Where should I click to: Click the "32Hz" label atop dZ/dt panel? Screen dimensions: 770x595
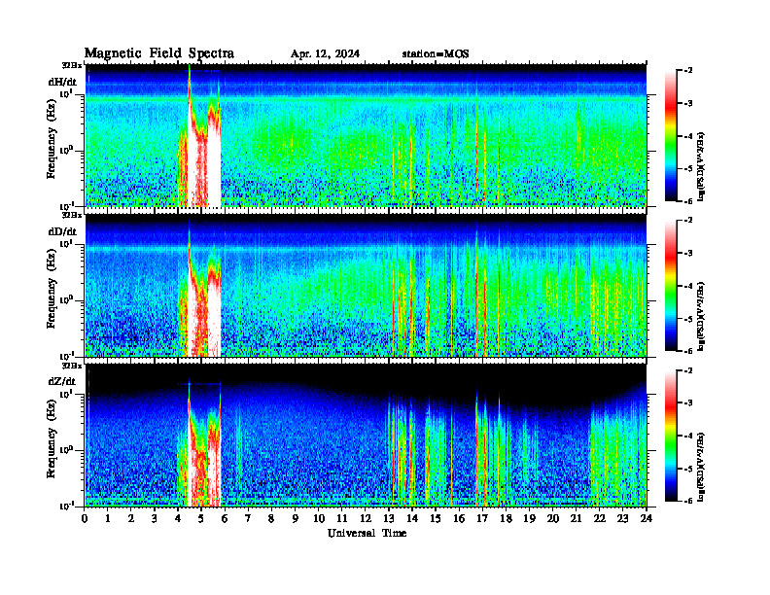pos(72,366)
